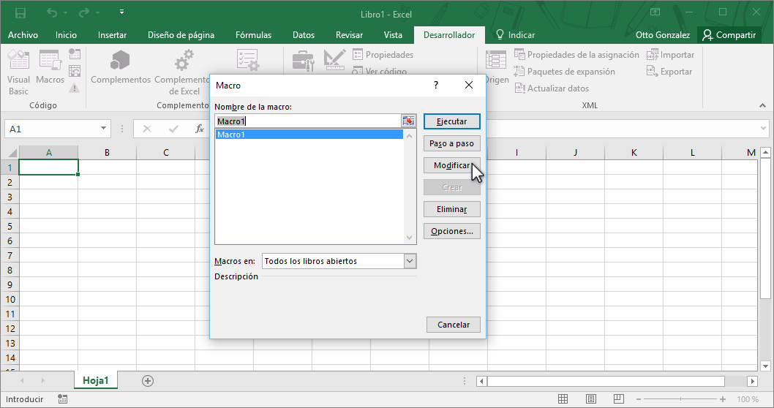This screenshot has height=408, width=774.
Task: Click the formula bar cancel X icon
Action: [146, 129]
